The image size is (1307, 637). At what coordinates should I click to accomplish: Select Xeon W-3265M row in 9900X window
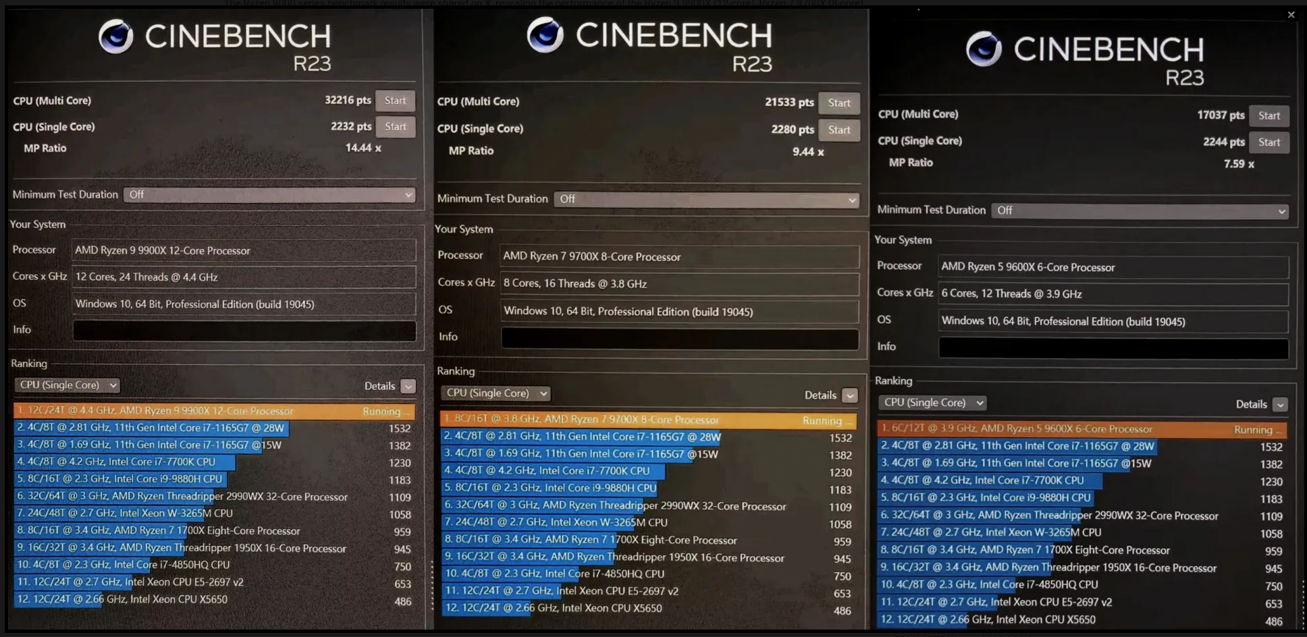pos(214,514)
